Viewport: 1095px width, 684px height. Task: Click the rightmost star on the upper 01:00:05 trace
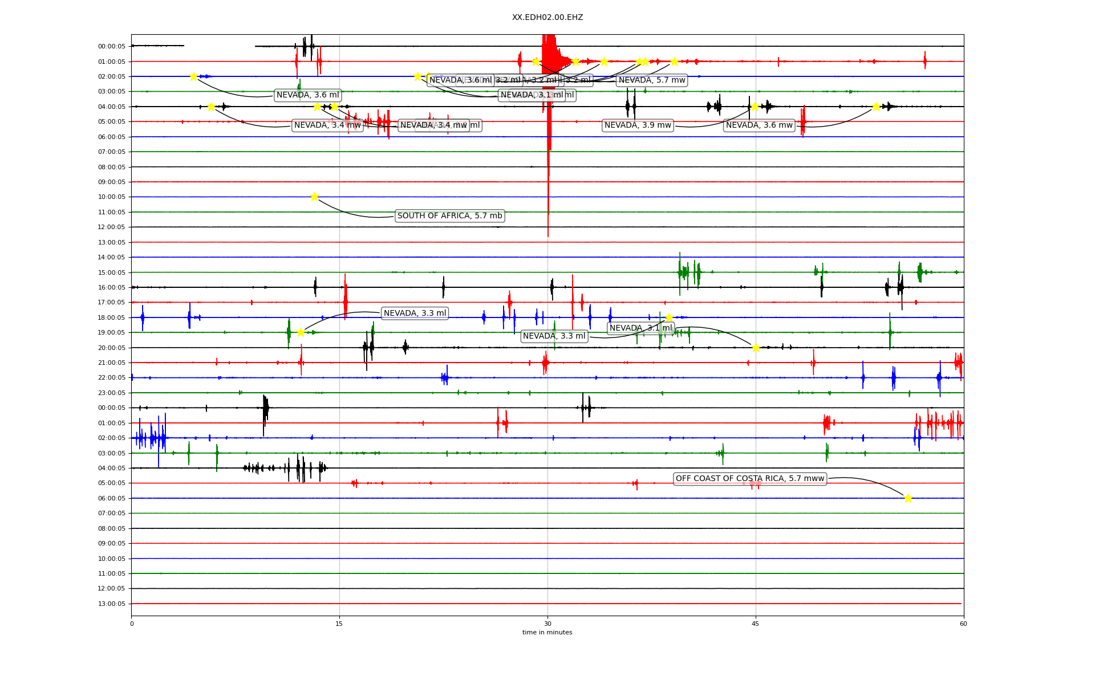pyautogui.click(x=674, y=62)
